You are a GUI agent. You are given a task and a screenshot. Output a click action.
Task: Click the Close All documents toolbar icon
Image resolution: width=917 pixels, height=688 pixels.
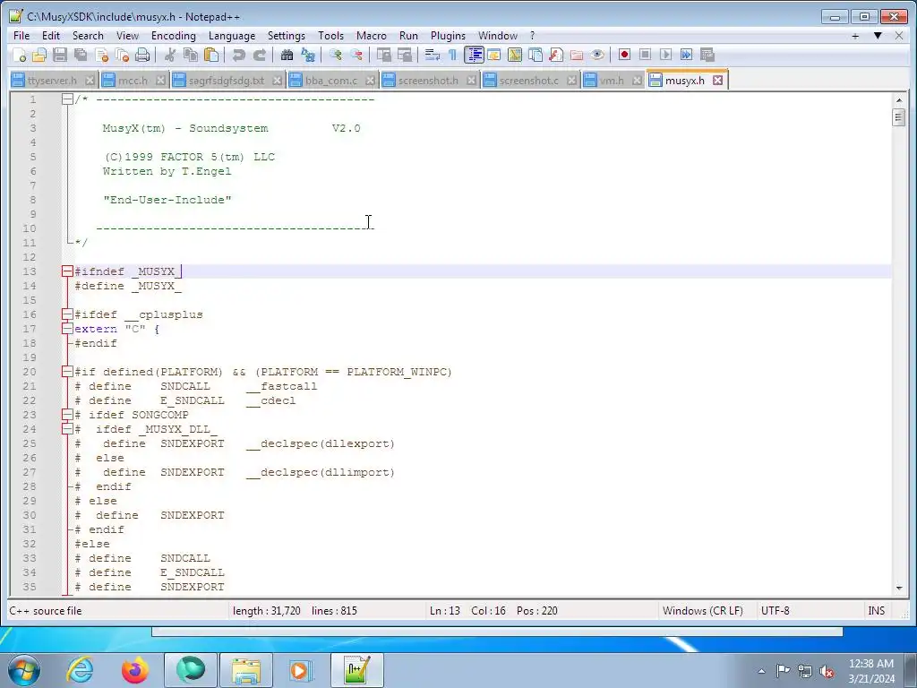[122, 55]
